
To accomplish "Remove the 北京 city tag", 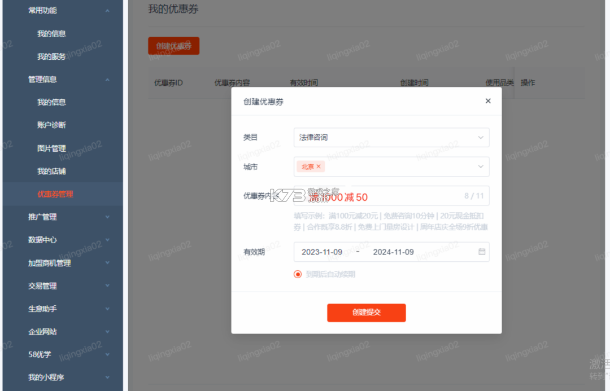I will point(319,166).
